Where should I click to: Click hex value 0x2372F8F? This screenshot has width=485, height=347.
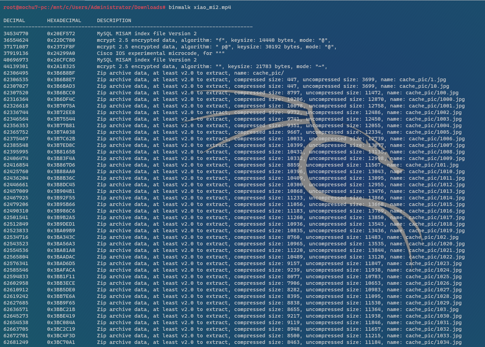tap(61, 47)
